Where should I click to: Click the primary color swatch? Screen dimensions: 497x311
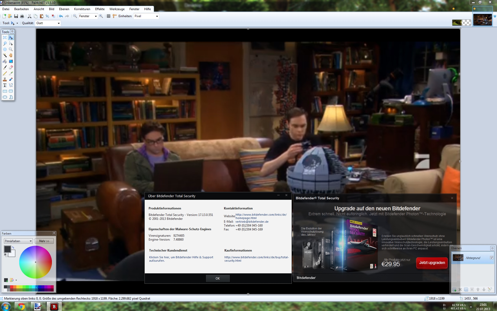click(7, 249)
